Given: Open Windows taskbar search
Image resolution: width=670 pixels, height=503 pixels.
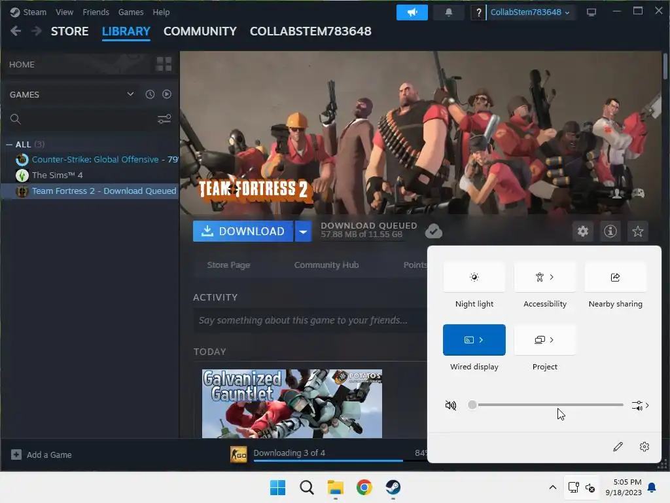Looking at the screenshot, I should click(306, 487).
